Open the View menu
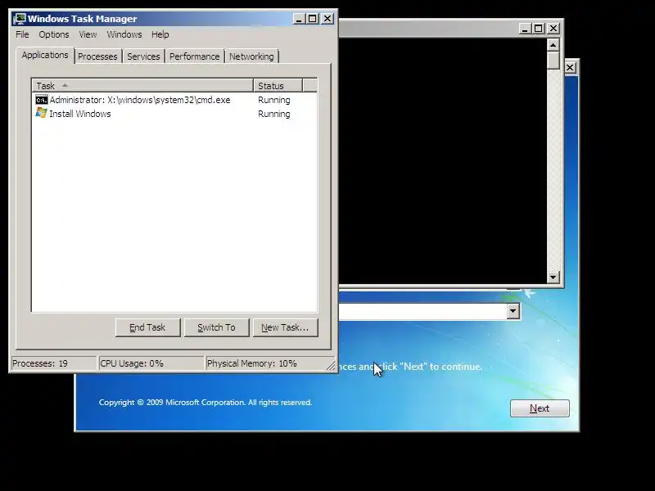Viewport: 655px width, 491px height. coord(88,34)
